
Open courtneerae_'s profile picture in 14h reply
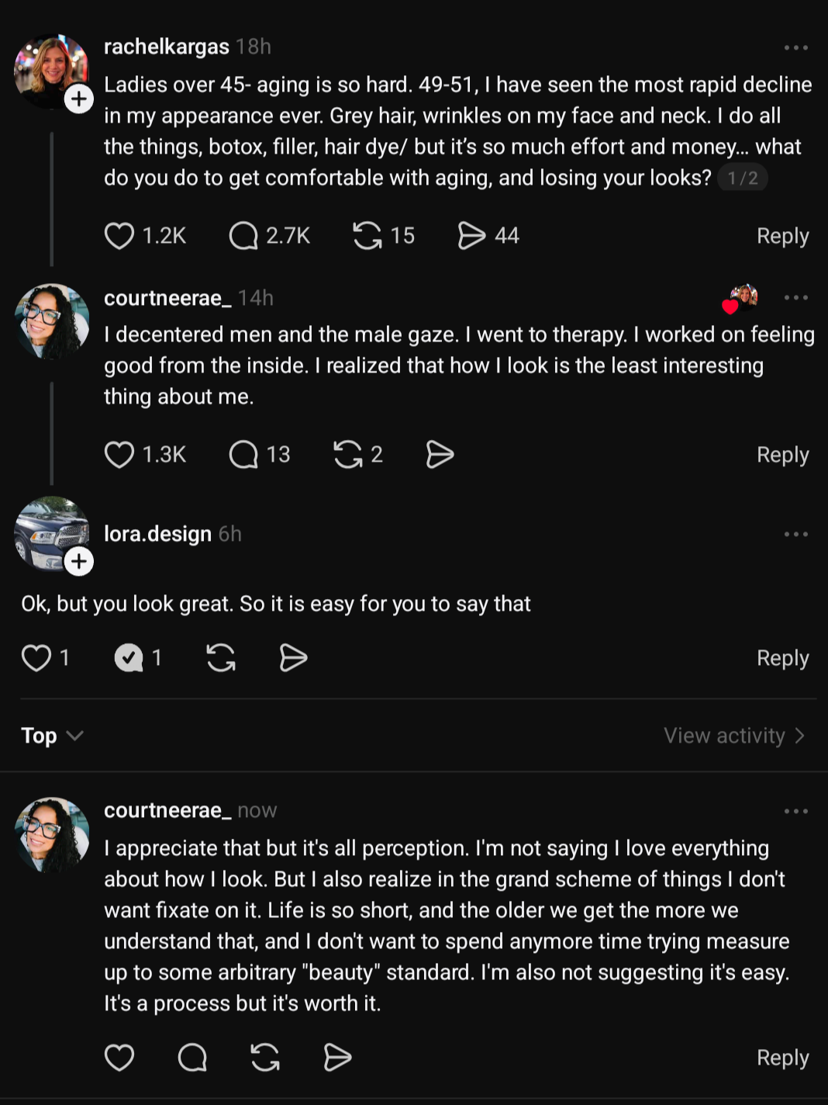[x=52, y=321]
